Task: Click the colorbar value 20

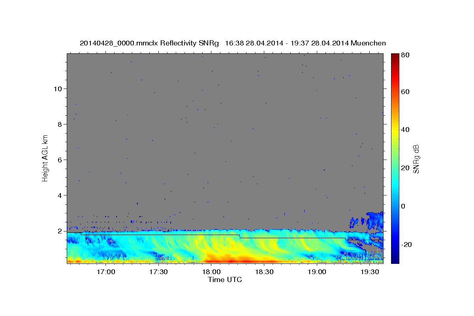Action: tap(405, 168)
